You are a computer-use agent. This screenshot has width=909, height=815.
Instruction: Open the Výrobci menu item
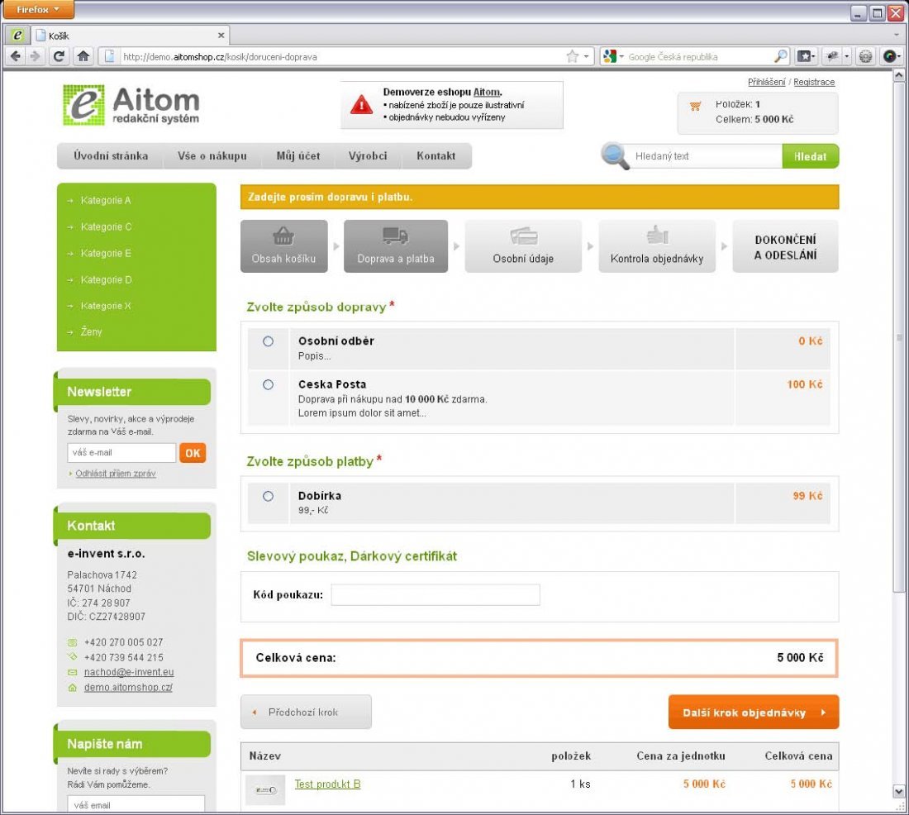tap(367, 156)
